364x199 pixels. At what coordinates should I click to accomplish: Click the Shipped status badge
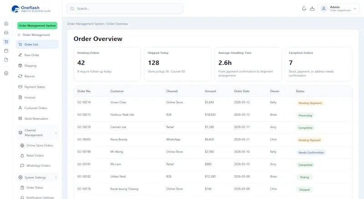tap(304, 190)
